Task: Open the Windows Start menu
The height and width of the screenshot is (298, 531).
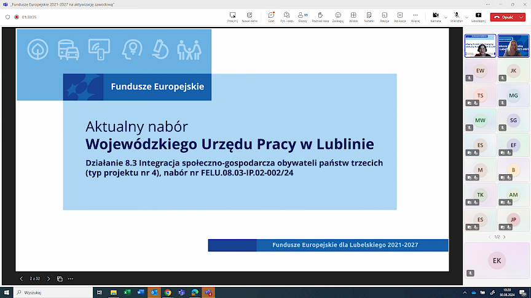Action: pyautogui.click(x=6, y=292)
